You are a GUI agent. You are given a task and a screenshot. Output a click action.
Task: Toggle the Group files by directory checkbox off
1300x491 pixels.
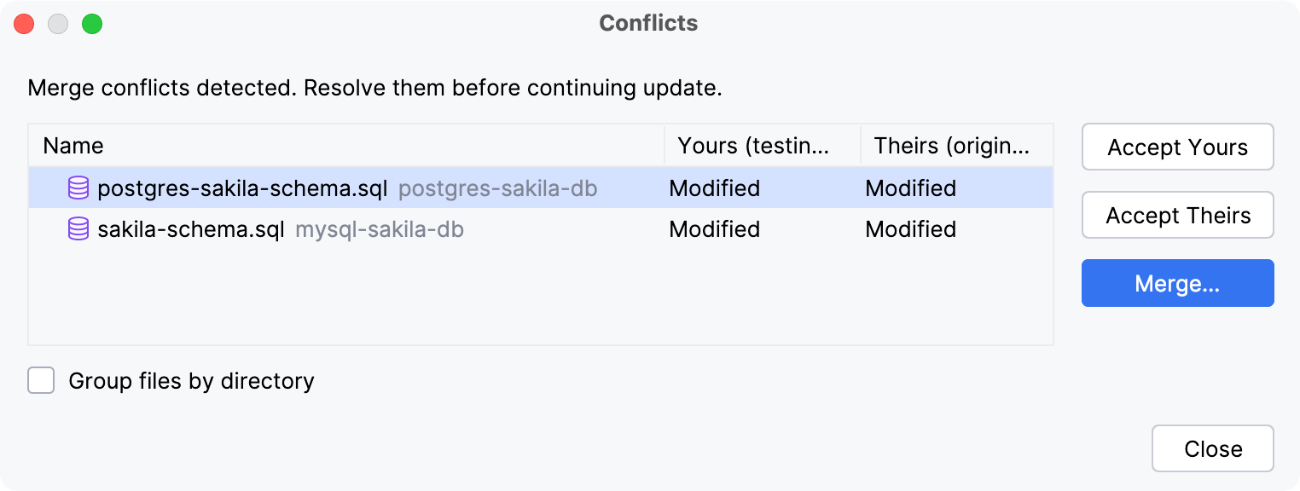coord(40,380)
